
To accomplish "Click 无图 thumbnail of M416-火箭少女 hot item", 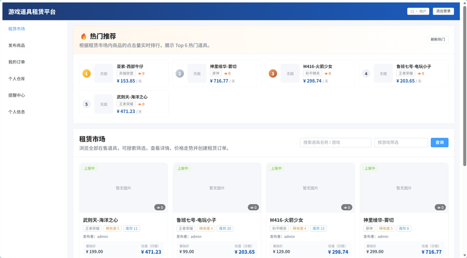I will (x=290, y=73).
